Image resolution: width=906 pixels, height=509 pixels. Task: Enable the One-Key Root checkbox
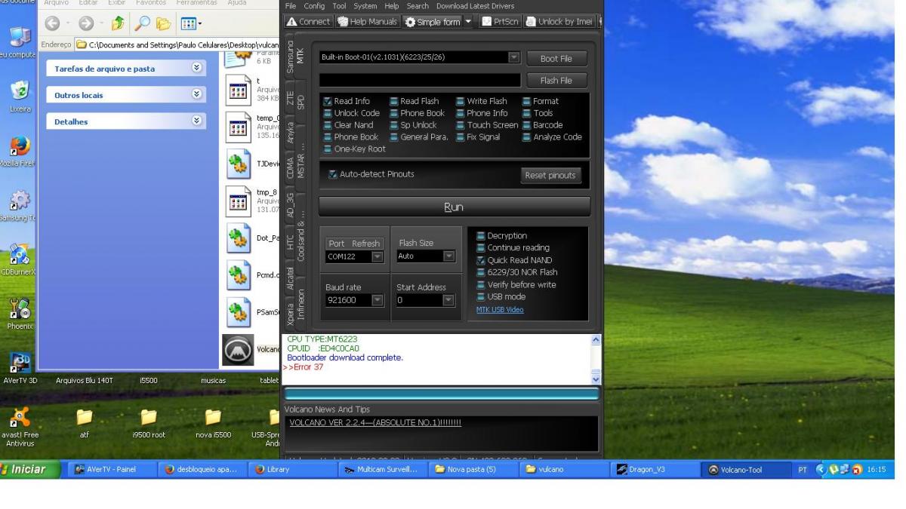(x=328, y=149)
